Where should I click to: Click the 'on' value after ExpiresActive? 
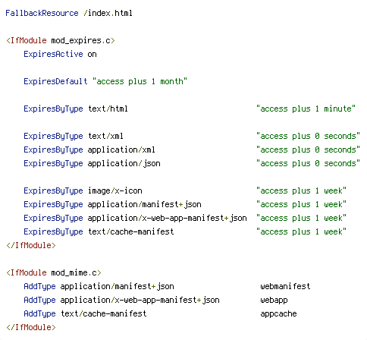[x=92, y=54]
